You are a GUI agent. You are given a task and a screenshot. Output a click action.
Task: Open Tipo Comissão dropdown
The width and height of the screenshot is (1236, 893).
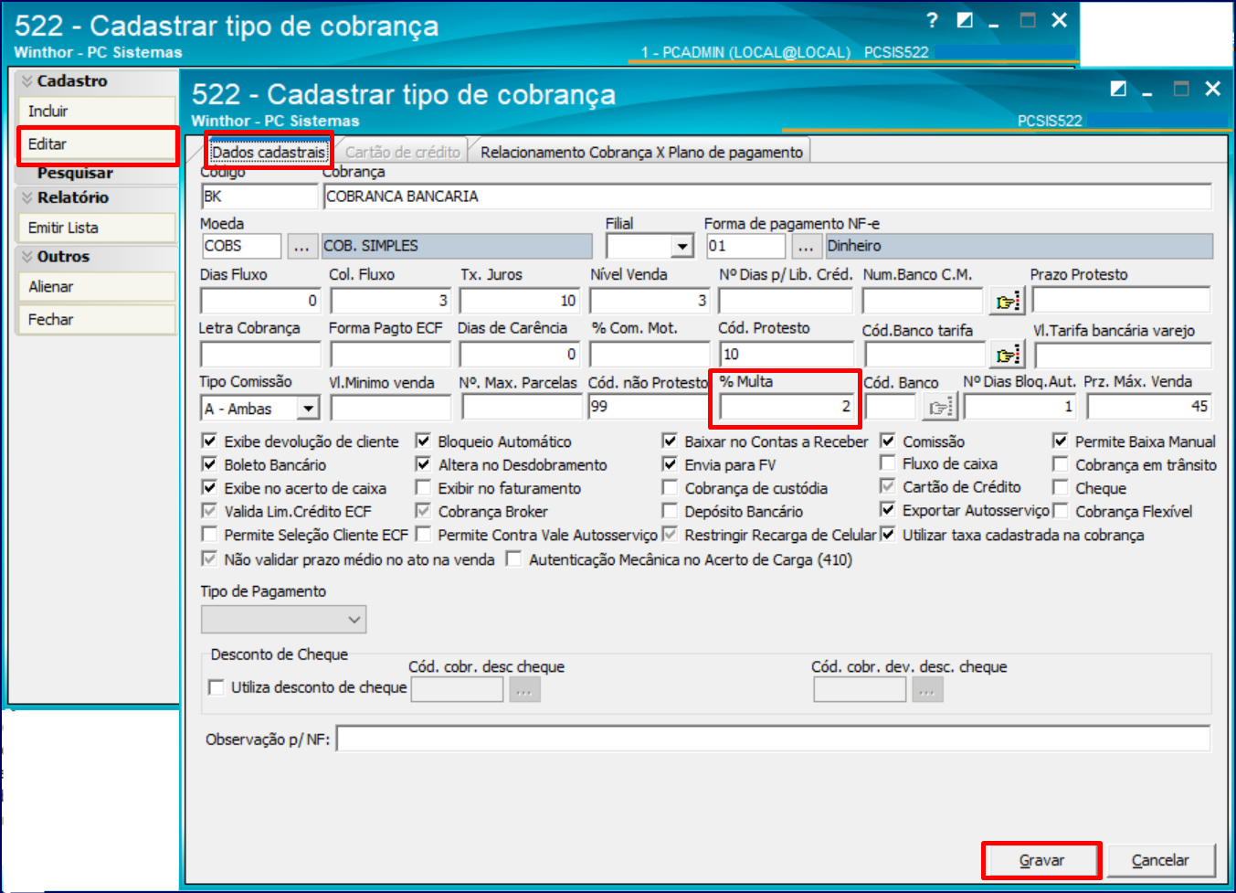309,409
